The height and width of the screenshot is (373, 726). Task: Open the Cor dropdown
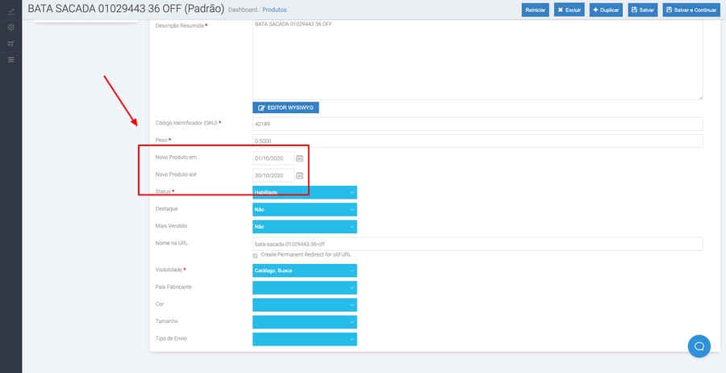click(304, 304)
